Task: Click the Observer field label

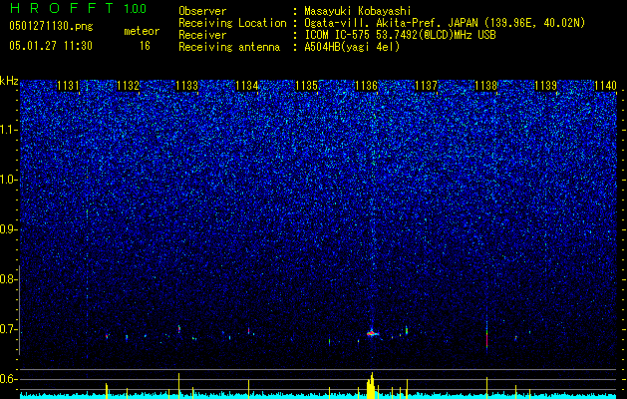Action: [202, 11]
